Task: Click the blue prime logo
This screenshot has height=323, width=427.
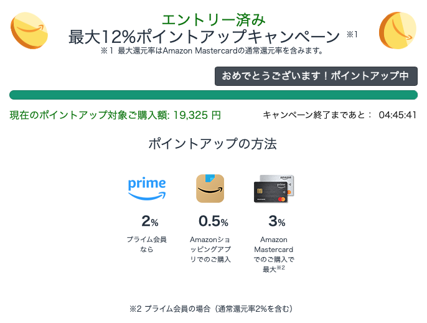Action: click(147, 189)
